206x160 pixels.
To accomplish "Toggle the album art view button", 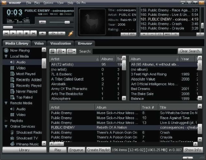I will 53,52.
